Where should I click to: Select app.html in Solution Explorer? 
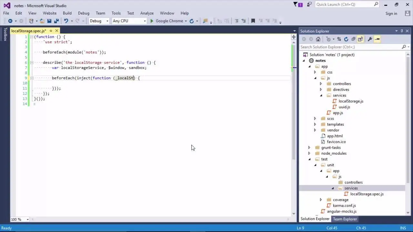pyautogui.click(x=335, y=136)
